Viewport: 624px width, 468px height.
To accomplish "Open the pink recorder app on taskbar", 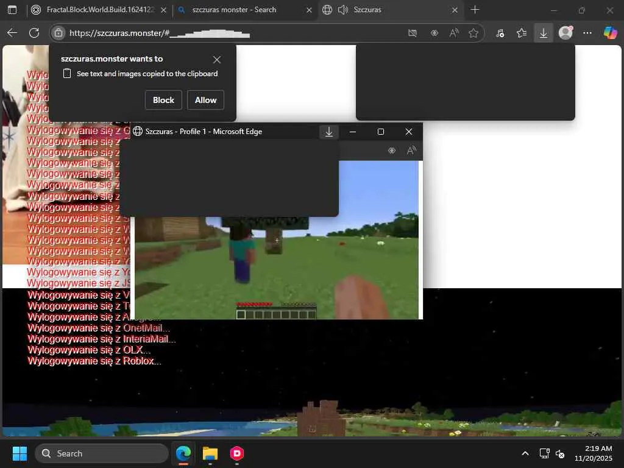I will tap(237, 453).
